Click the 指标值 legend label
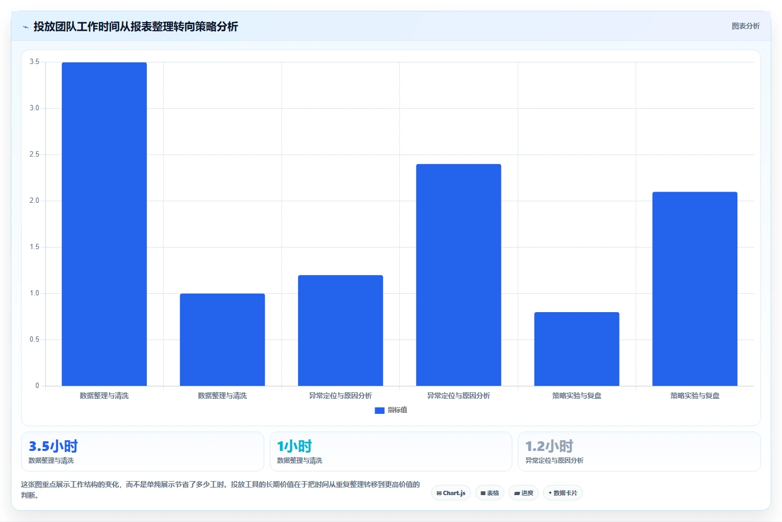Image resolution: width=782 pixels, height=522 pixels. point(397,410)
